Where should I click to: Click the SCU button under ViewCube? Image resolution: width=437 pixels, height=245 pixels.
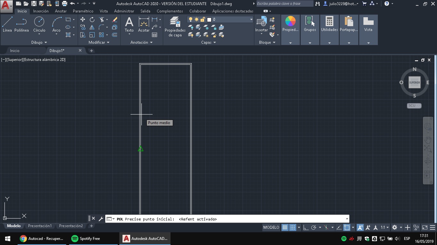click(x=414, y=106)
